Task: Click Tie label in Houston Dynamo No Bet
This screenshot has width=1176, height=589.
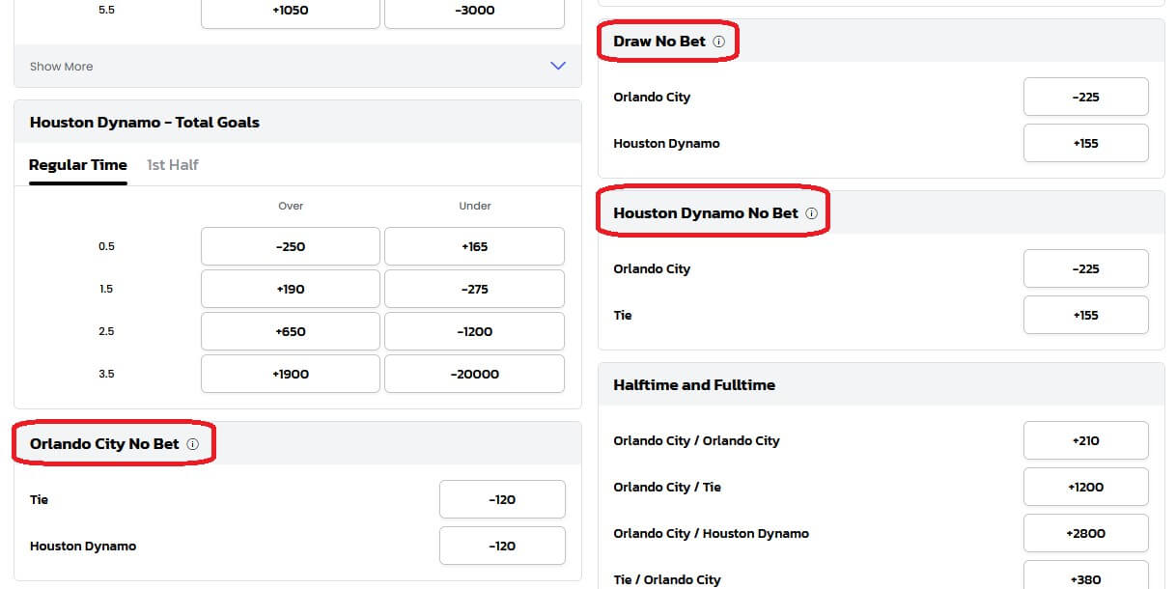Action: pos(623,315)
